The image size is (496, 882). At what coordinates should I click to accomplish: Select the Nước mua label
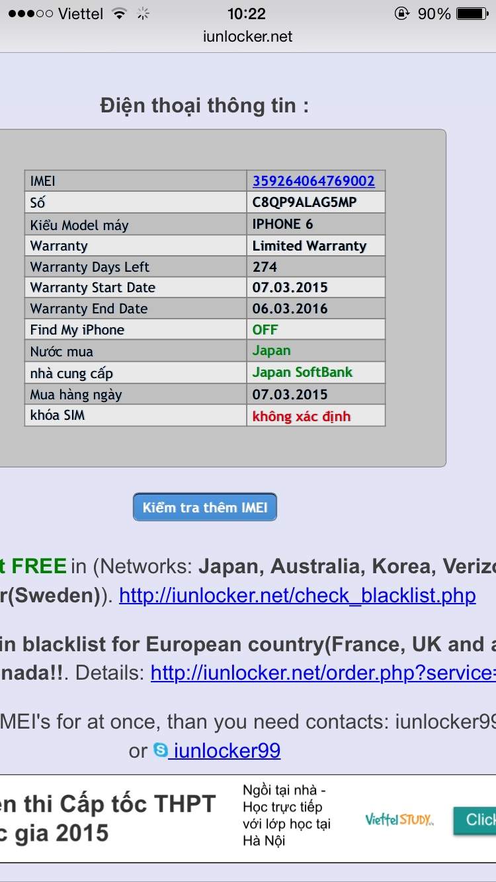tap(62, 352)
